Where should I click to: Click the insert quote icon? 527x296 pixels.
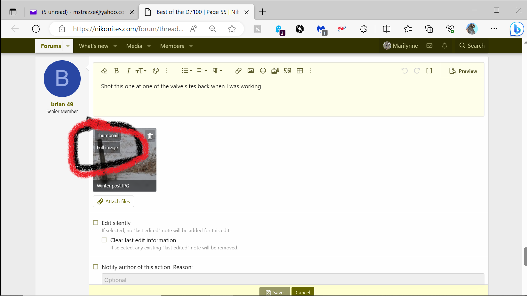click(x=287, y=71)
